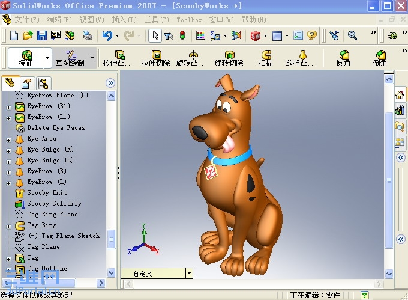Click the Revolved Boss (旋转凸) tool

point(191,58)
